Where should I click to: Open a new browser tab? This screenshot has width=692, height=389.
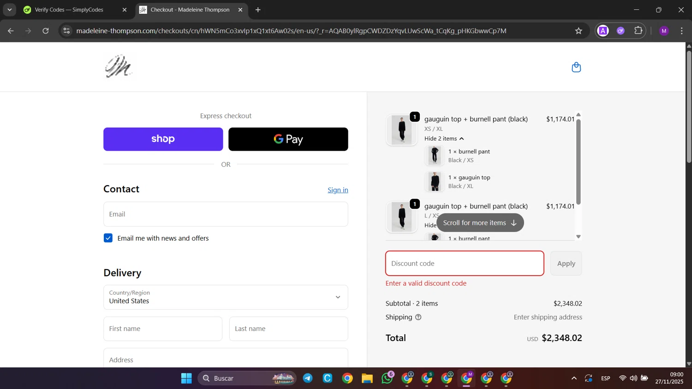[x=258, y=10]
